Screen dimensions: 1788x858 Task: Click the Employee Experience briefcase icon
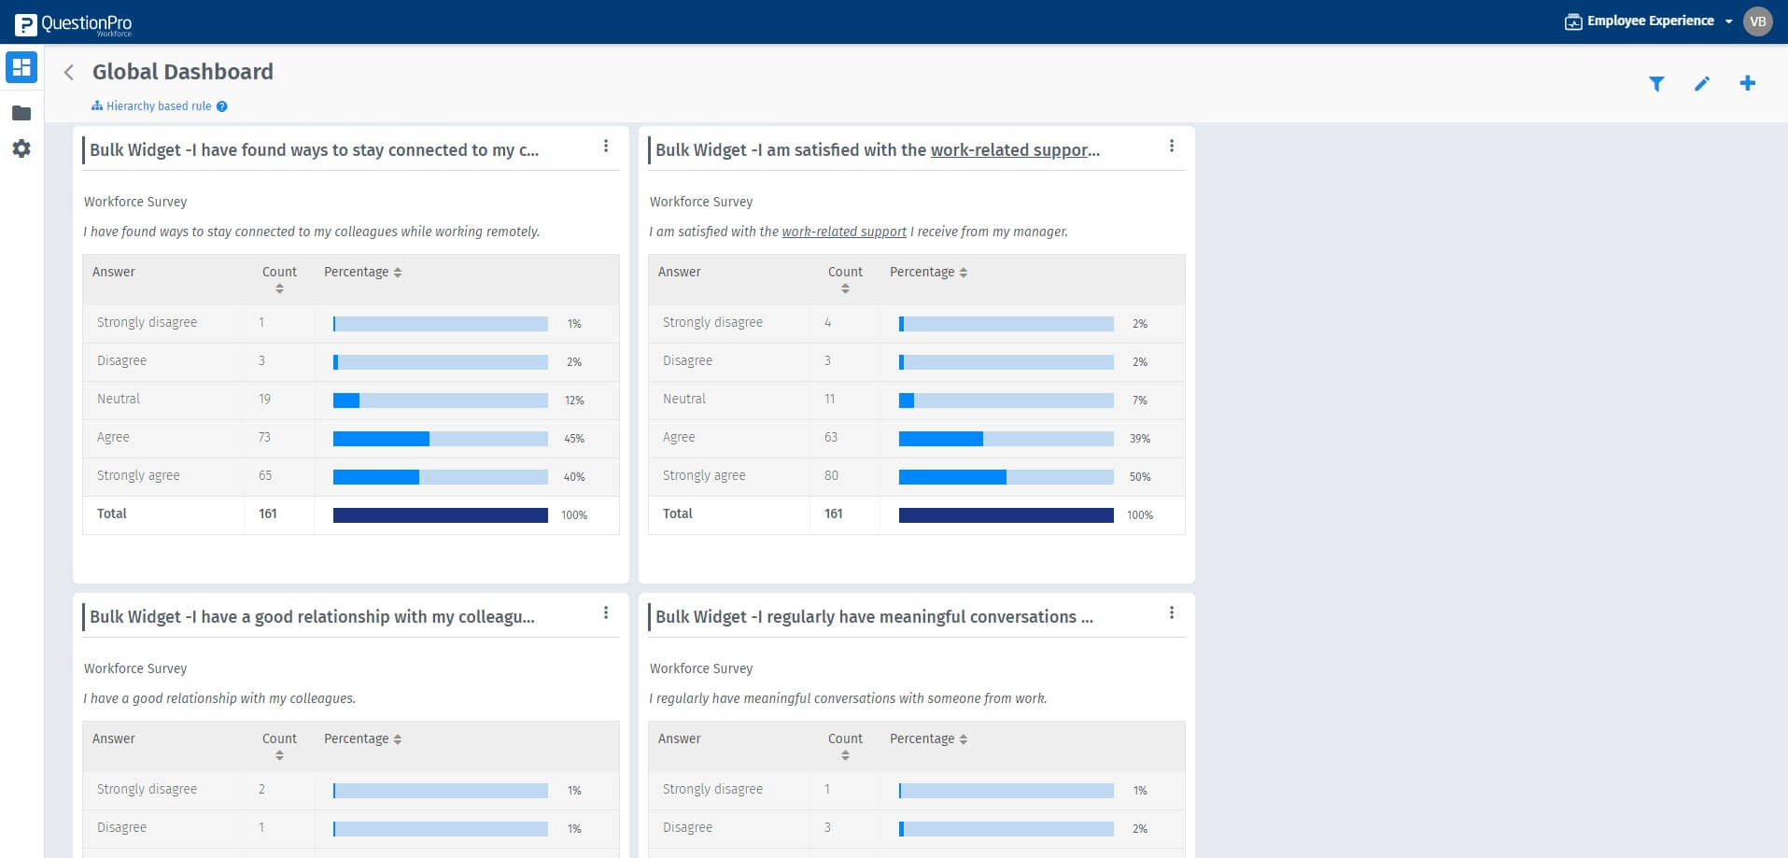coord(1573,20)
